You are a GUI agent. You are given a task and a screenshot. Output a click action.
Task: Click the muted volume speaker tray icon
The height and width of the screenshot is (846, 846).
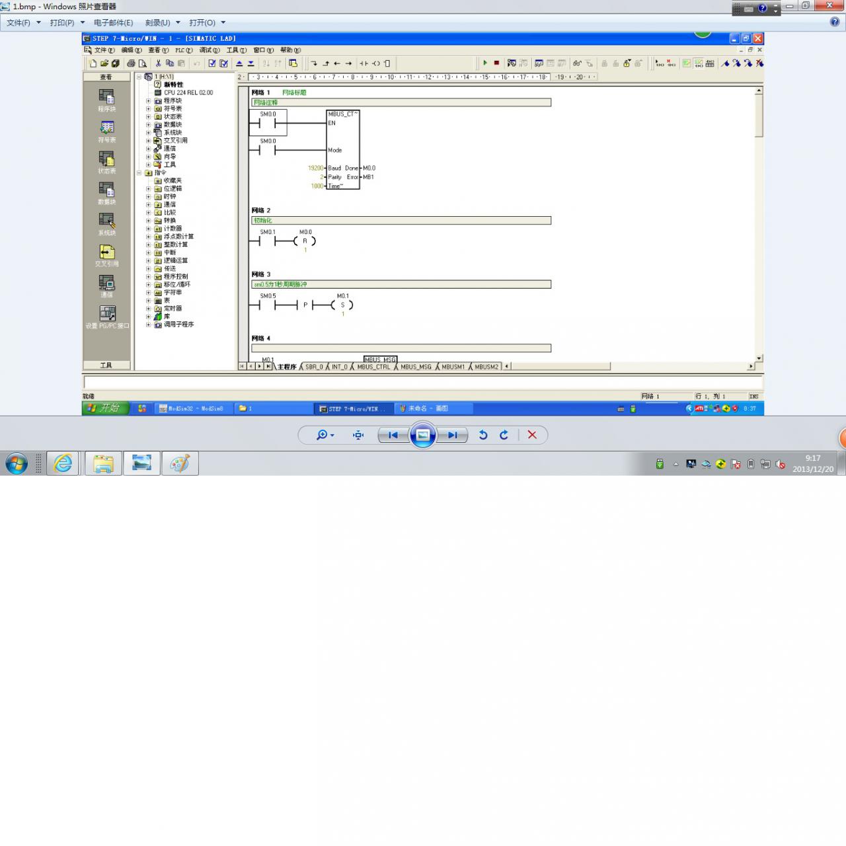point(781,465)
